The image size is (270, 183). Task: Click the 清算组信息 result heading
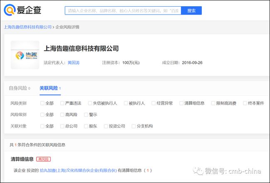click(x=22, y=159)
